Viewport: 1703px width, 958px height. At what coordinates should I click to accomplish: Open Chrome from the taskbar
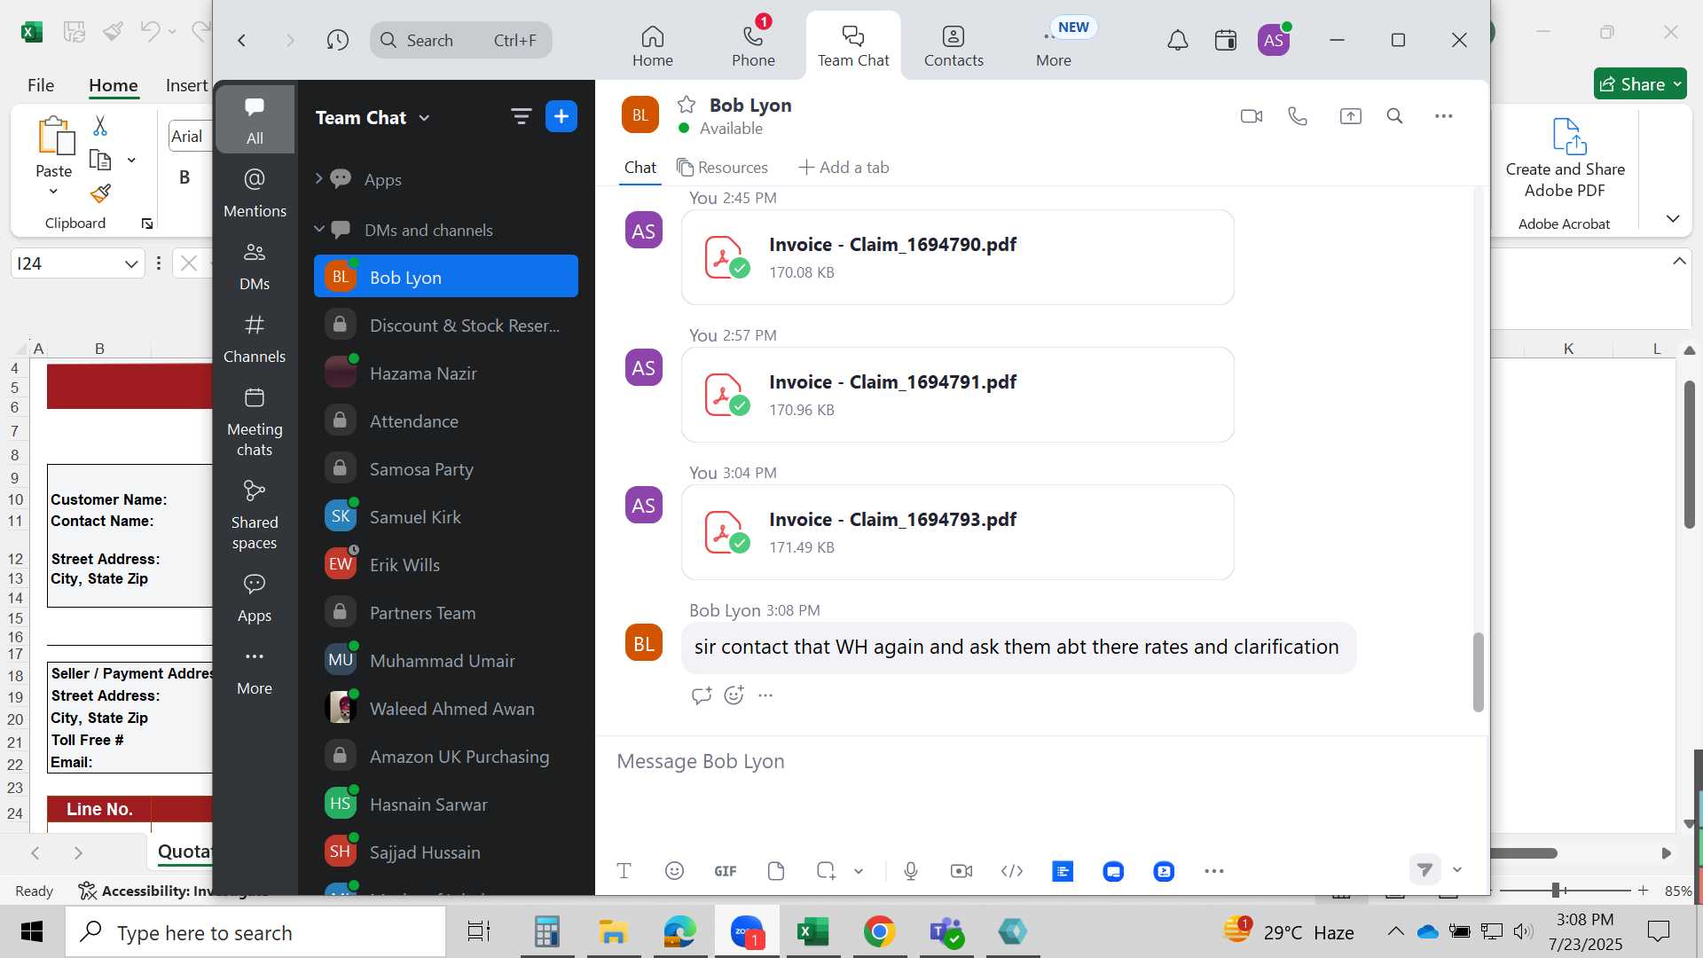click(879, 931)
